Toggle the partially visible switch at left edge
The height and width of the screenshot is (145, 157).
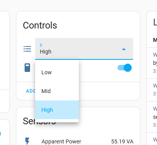click(x=0, y=134)
